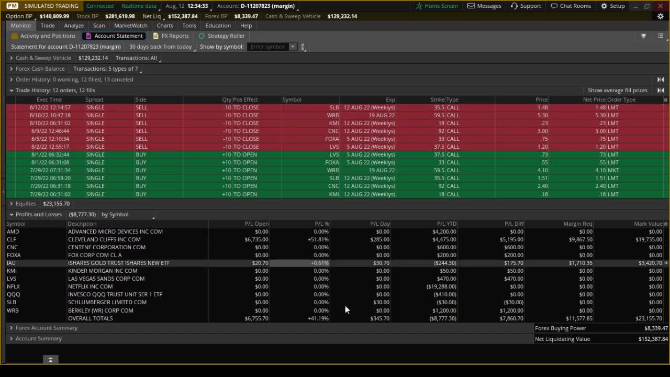Open the Help tab
The height and width of the screenshot is (377, 670).
point(246,25)
